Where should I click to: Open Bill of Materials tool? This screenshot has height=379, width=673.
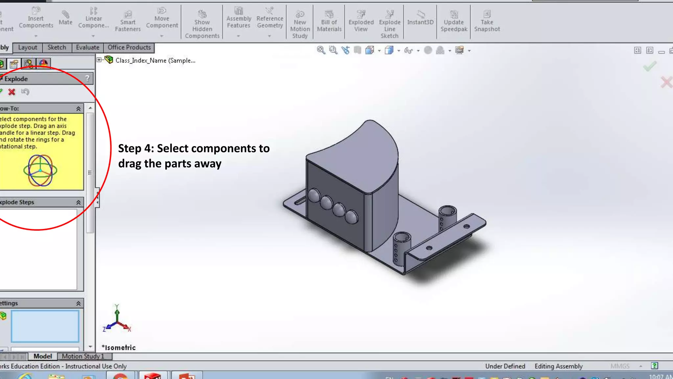pos(329,21)
